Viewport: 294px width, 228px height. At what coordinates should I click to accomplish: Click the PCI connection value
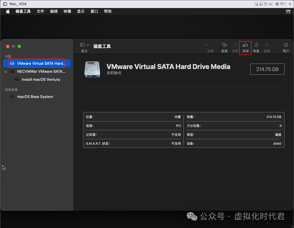pos(178,126)
